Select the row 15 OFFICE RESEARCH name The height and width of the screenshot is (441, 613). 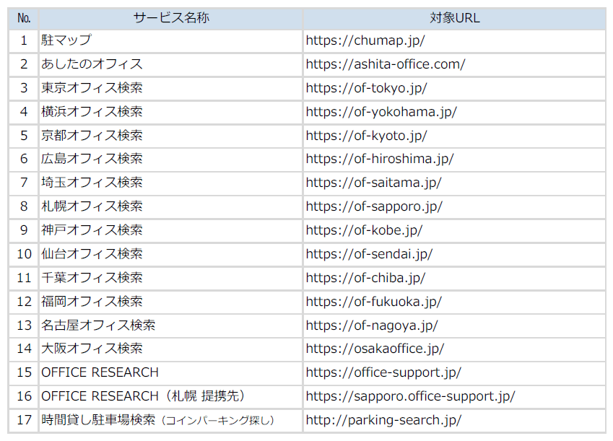(x=100, y=372)
